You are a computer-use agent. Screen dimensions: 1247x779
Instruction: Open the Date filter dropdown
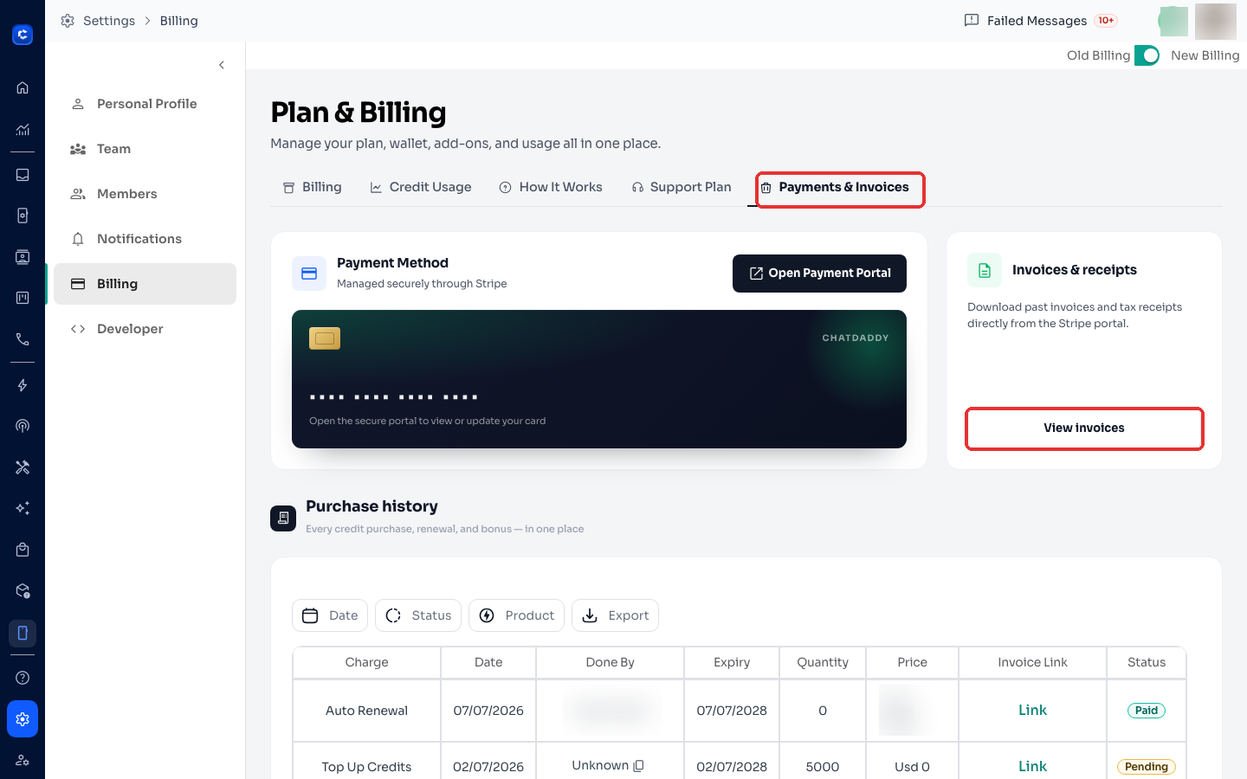[330, 615]
